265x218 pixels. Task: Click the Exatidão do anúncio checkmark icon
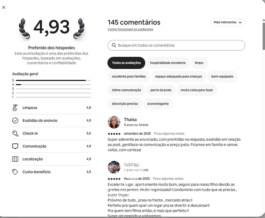[x=15, y=121]
